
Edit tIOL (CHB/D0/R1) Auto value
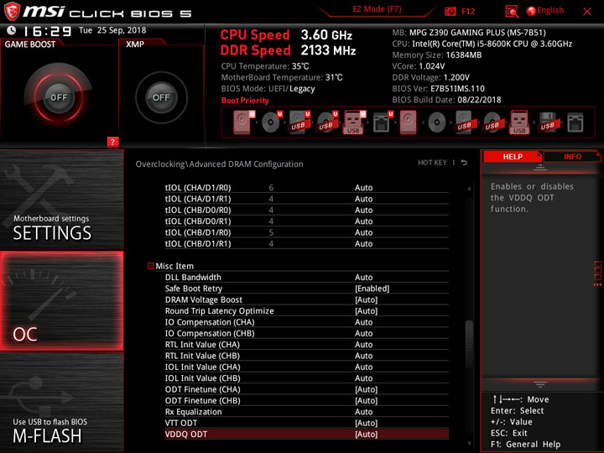(x=363, y=221)
